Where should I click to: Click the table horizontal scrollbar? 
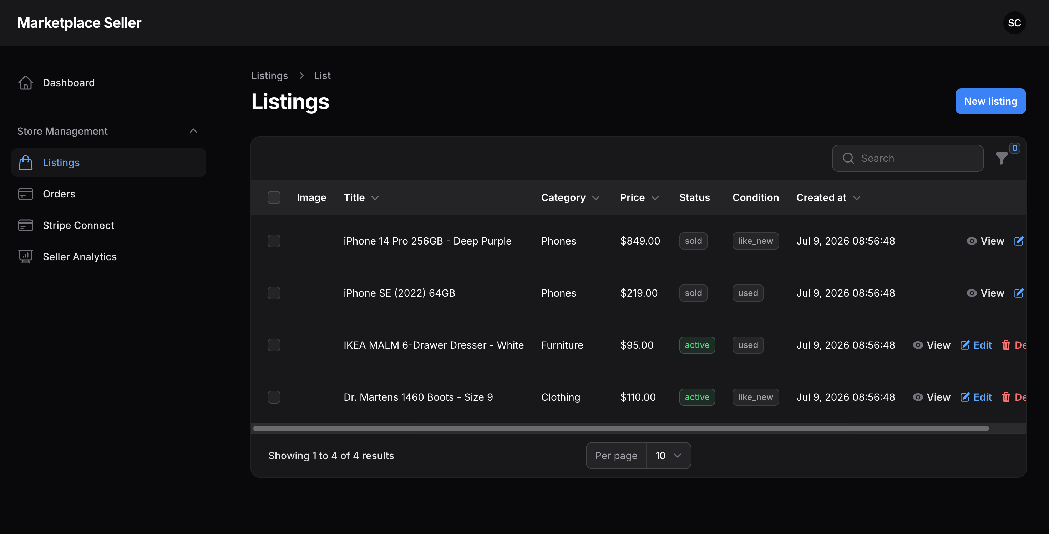point(620,428)
